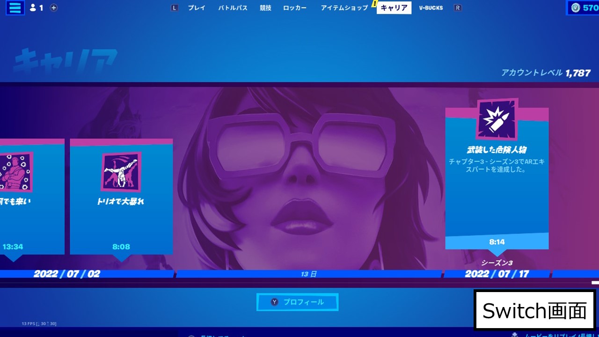Viewport: 599px width, 337px height.
Task: Select the 武装した危険人物 achievement card
Action: (x=497, y=178)
